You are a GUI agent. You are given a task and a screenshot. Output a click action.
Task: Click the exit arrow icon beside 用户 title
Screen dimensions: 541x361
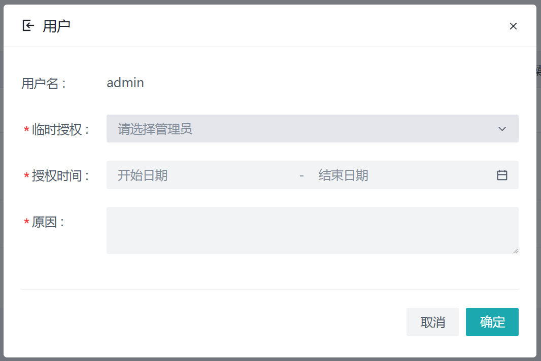point(28,25)
